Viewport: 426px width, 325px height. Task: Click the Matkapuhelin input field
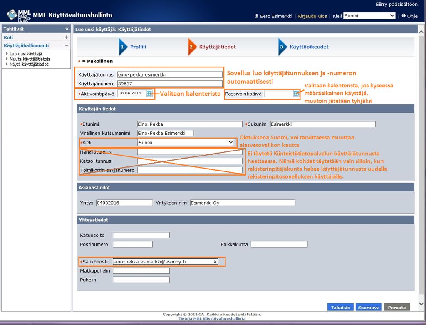tap(141, 270)
